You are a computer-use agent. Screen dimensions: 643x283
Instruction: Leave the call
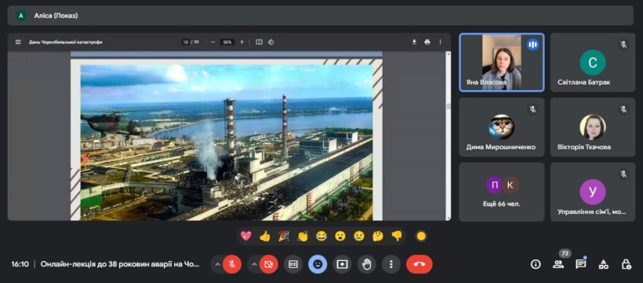[x=419, y=264]
